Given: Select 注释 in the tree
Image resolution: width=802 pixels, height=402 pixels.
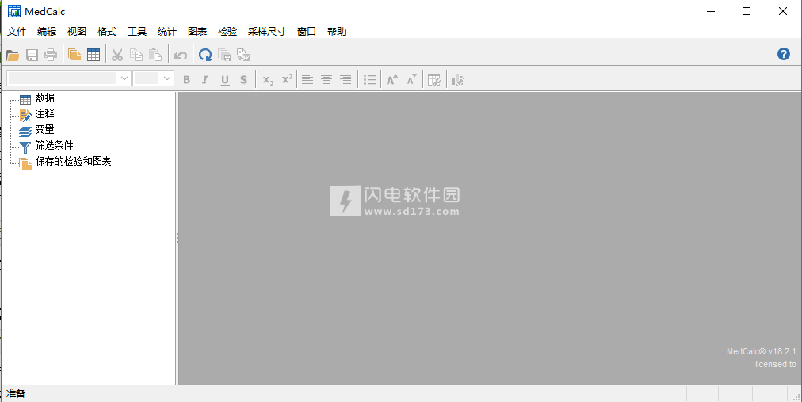Looking at the screenshot, I should [x=45, y=113].
